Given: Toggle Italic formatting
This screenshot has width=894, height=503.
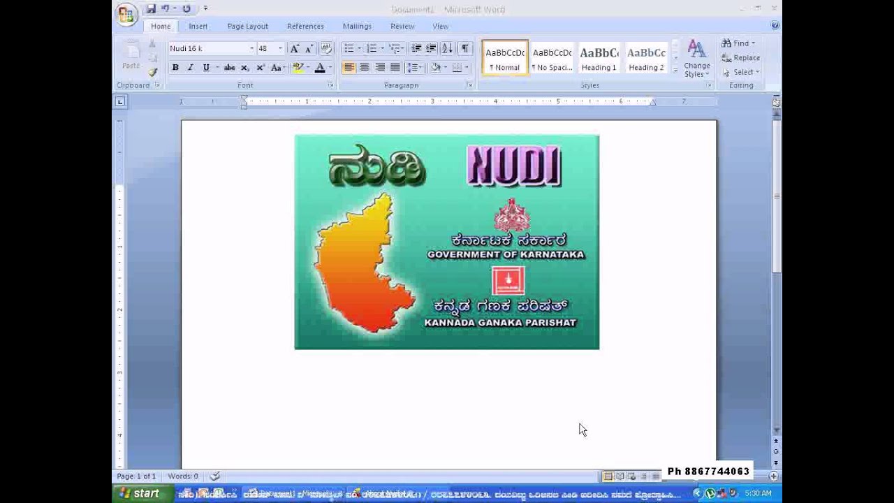Looking at the screenshot, I should [x=190, y=68].
